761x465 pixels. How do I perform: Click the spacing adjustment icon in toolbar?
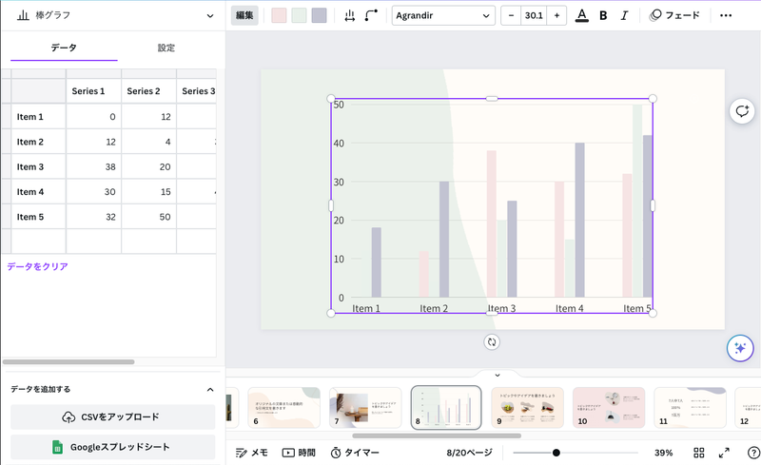[x=350, y=15]
